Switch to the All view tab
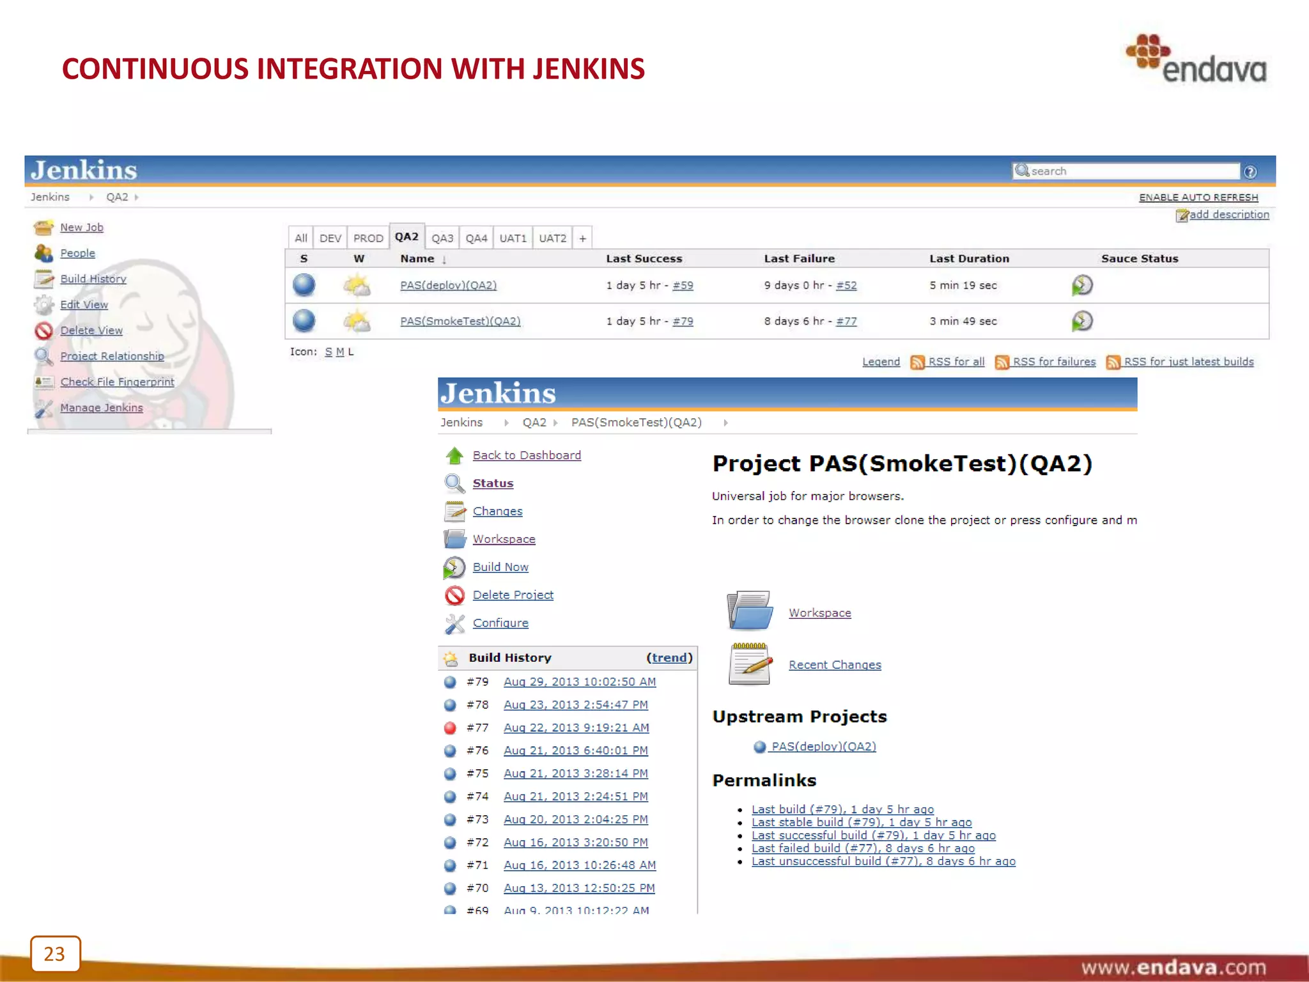 point(300,238)
